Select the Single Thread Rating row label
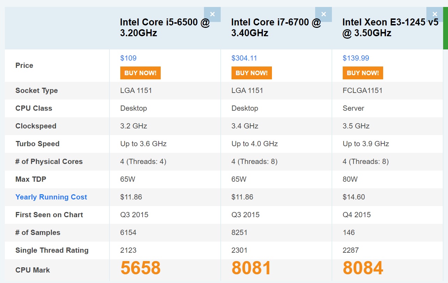This screenshot has width=448, height=283. [52, 250]
